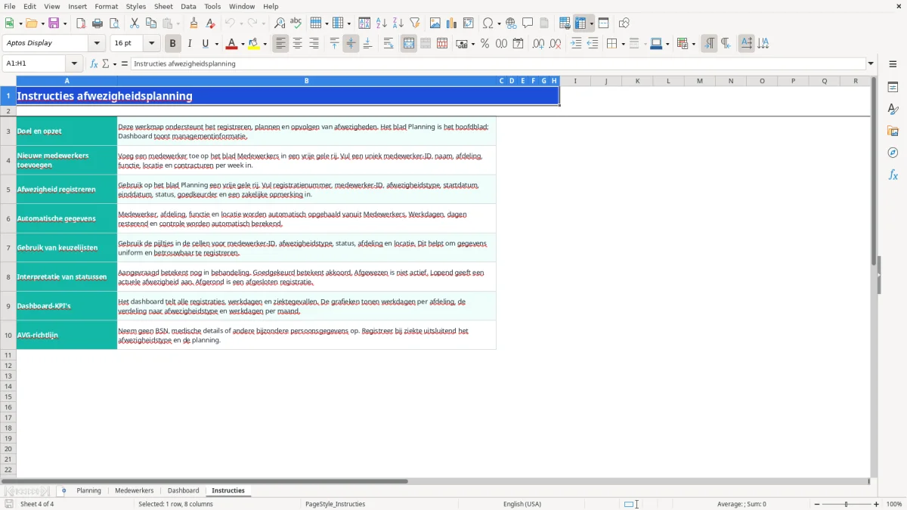The image size is (907, 510).
Task: Expand the Name Box dropdown
Action: click(x=74, y=64)
